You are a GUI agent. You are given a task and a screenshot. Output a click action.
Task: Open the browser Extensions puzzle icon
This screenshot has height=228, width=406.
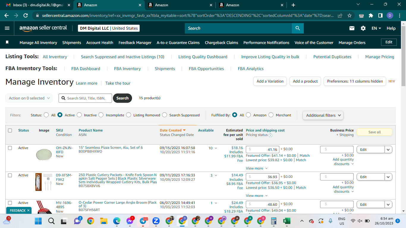pos(371,15)
